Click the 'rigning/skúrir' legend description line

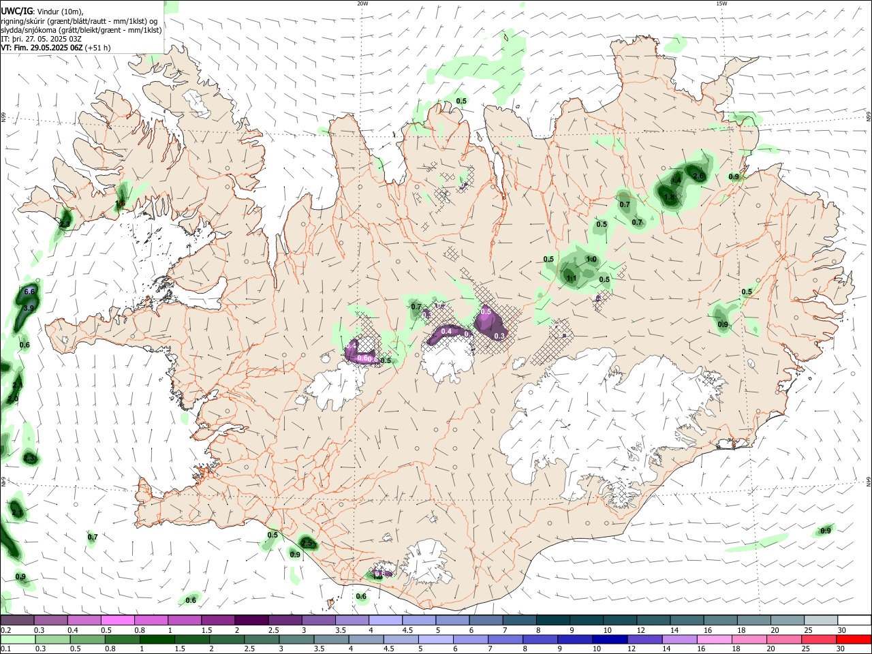(x=79, y=21)
